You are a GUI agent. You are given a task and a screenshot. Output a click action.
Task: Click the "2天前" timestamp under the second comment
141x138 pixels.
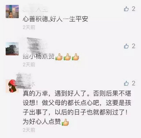[x=29, y=65]
